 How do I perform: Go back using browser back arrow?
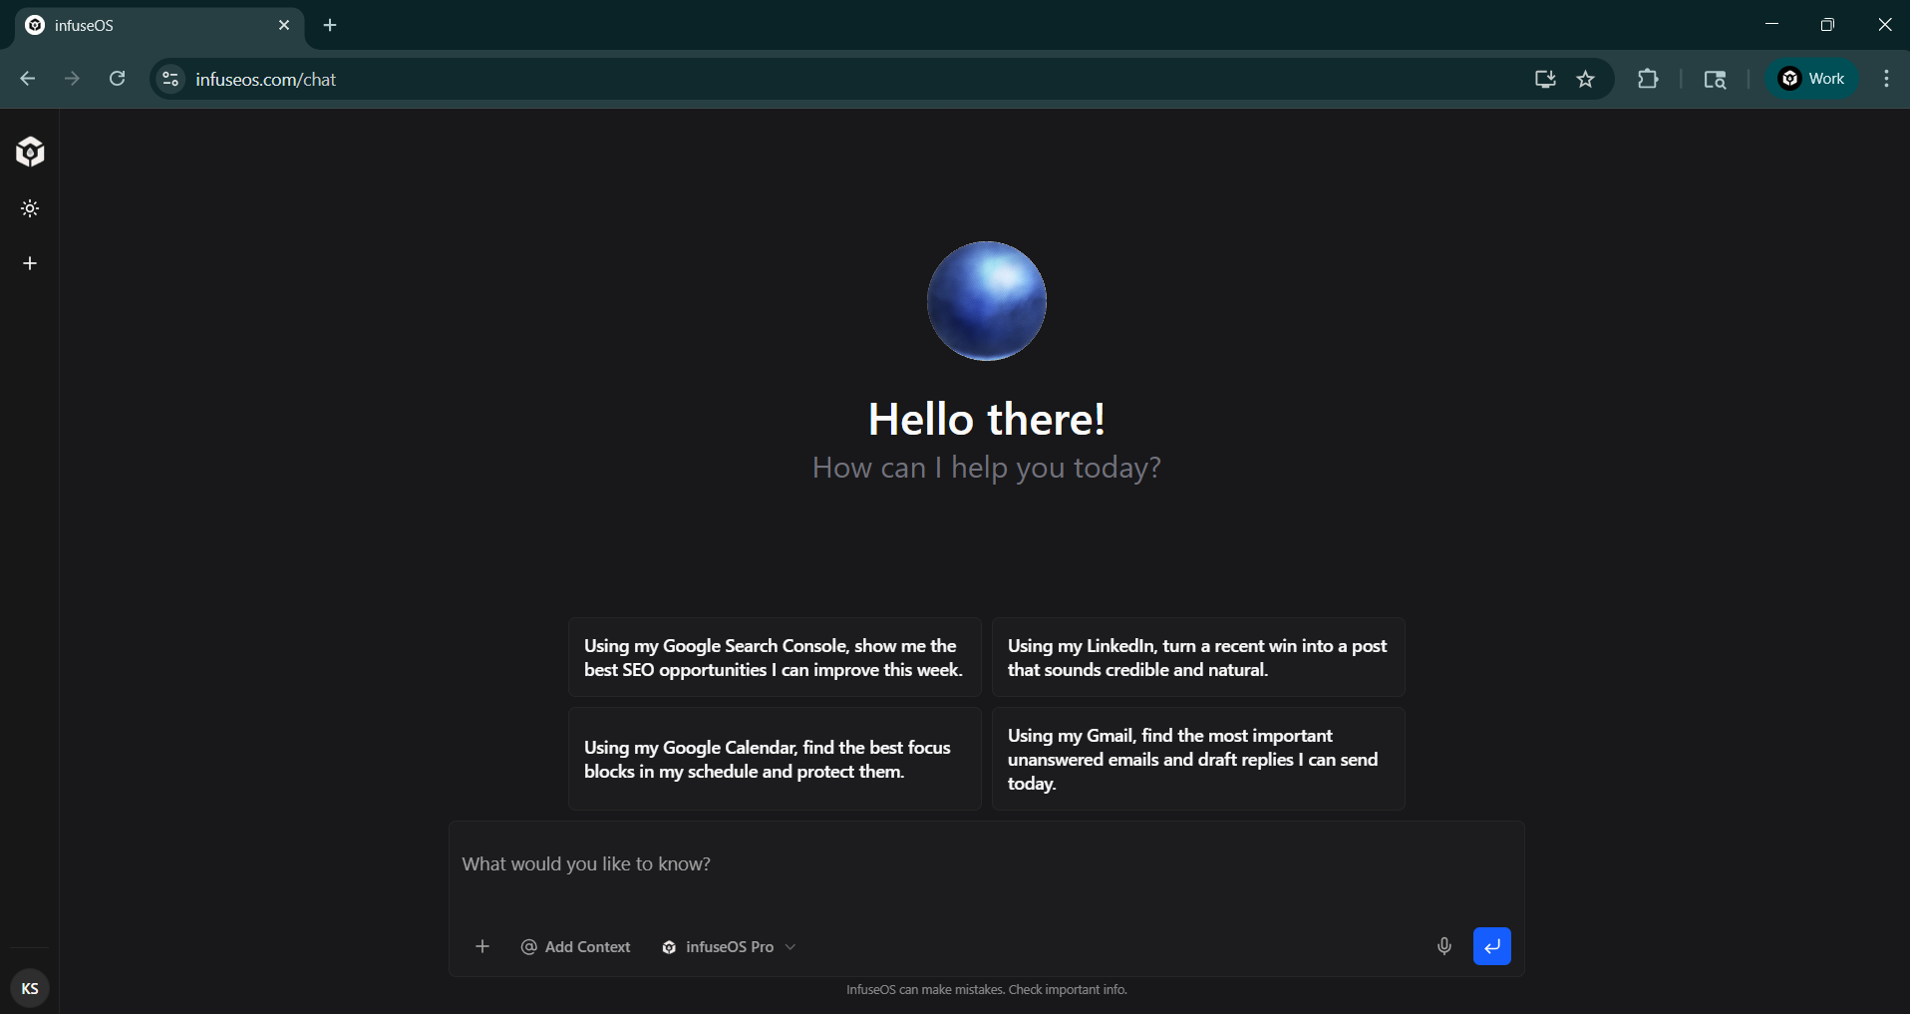27,79
